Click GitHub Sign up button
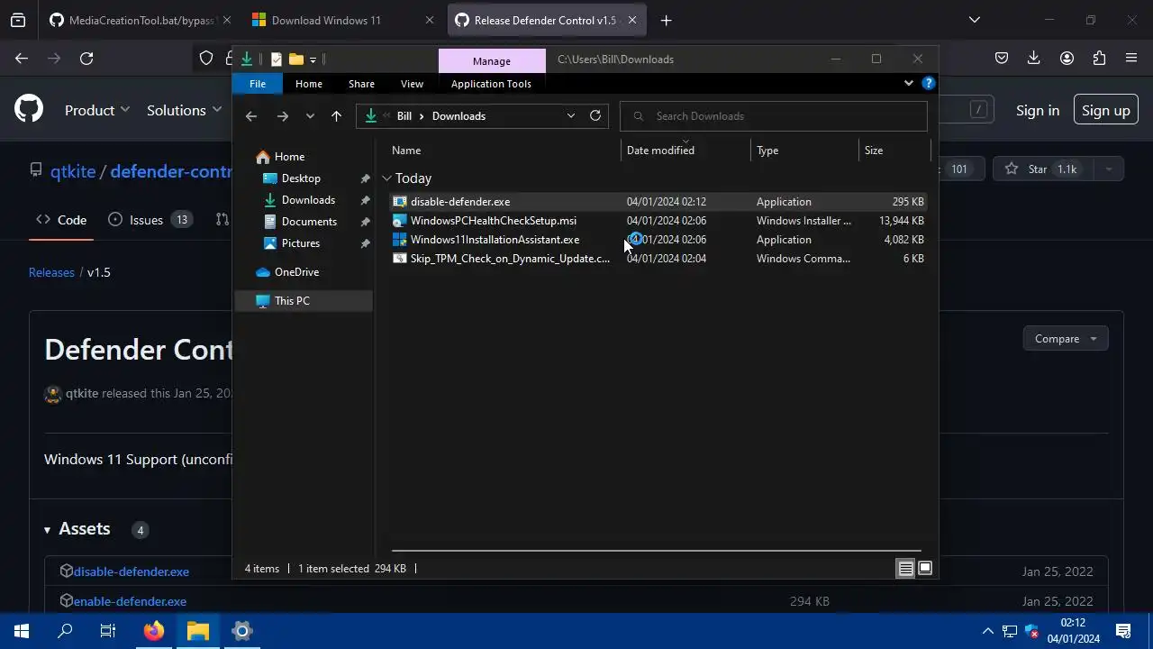 pos(1105,111)
